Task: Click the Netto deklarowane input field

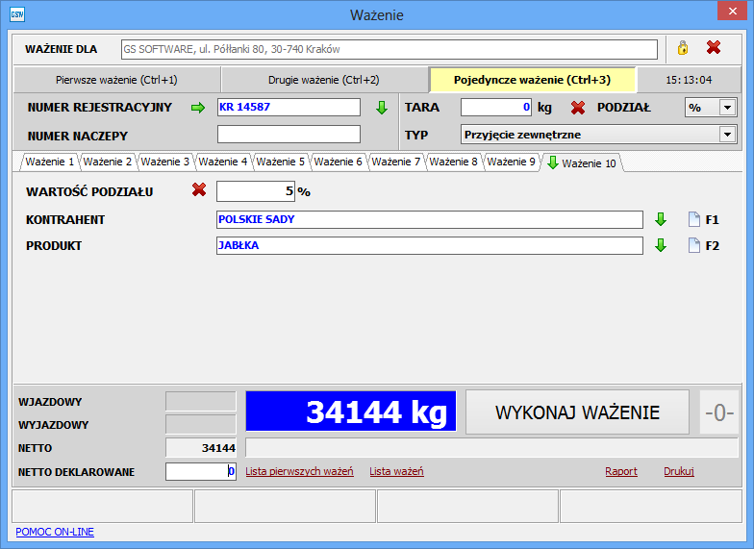Action: click(200, 471)
